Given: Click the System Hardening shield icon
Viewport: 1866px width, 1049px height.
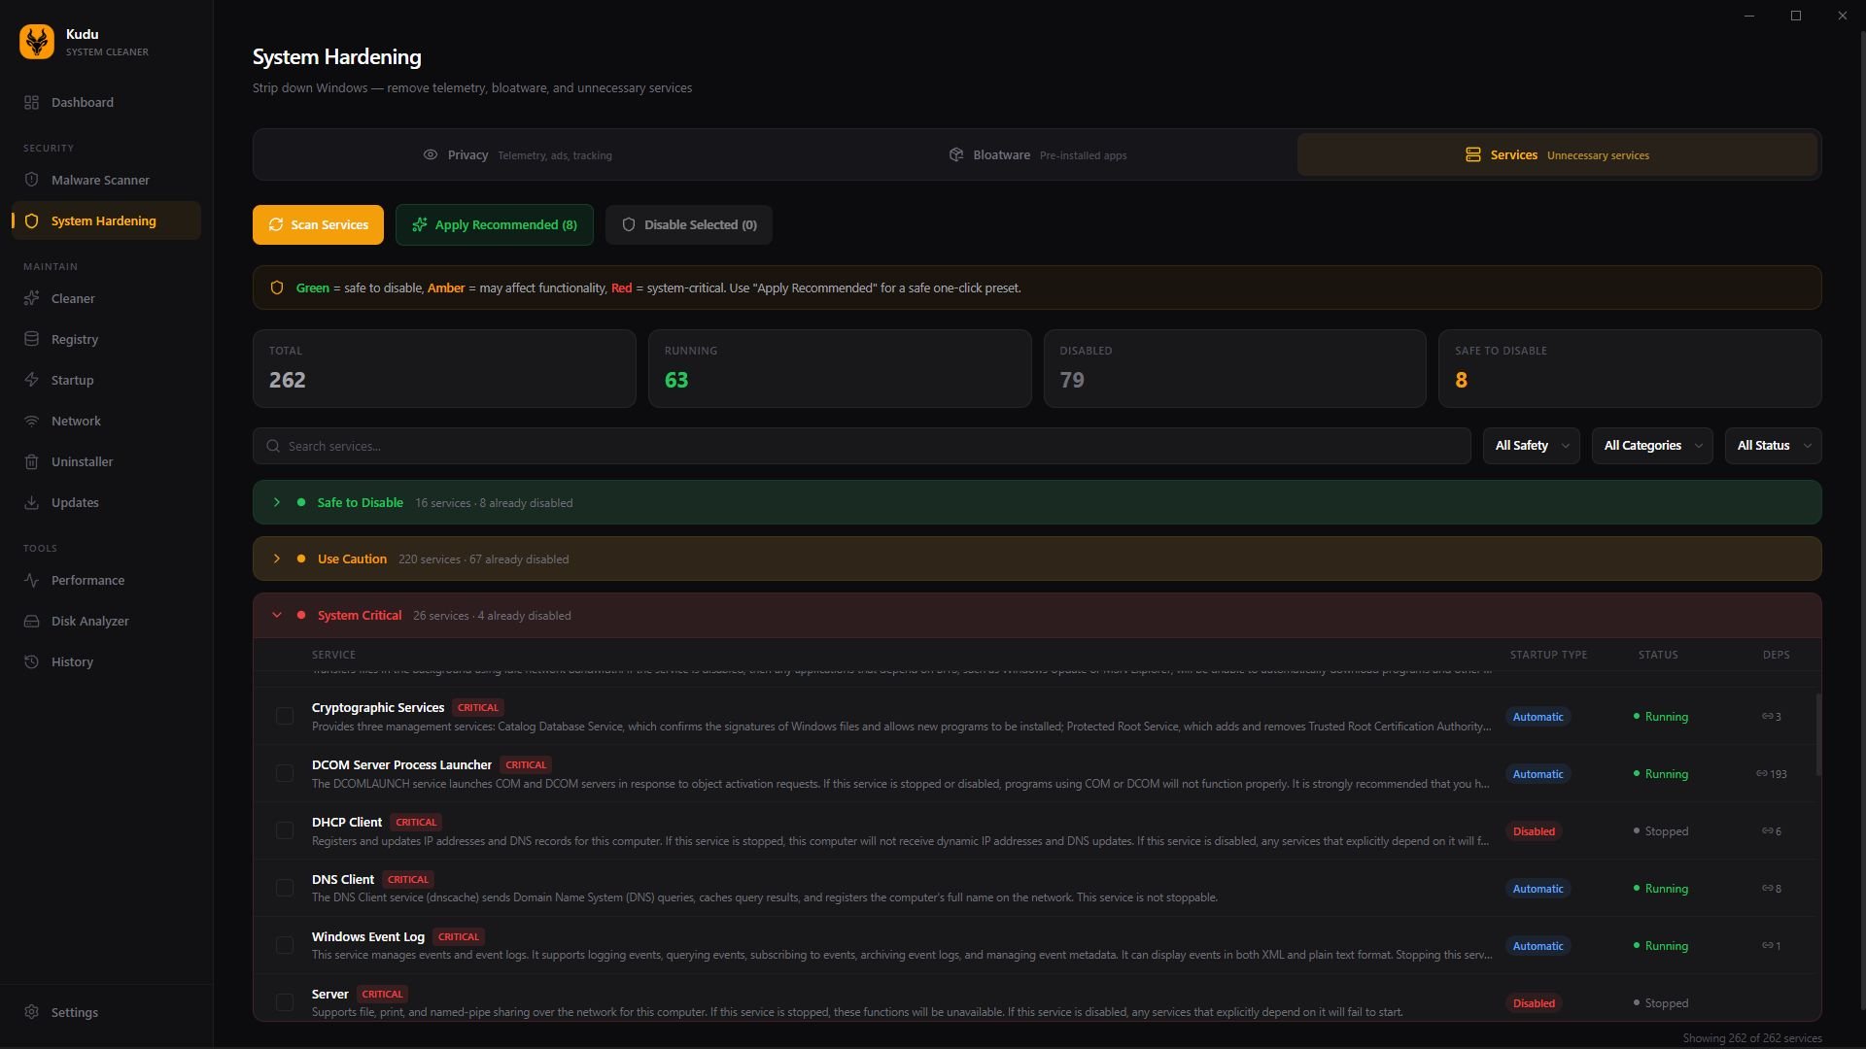Looking at the screenshot, I should pos(31,221).
